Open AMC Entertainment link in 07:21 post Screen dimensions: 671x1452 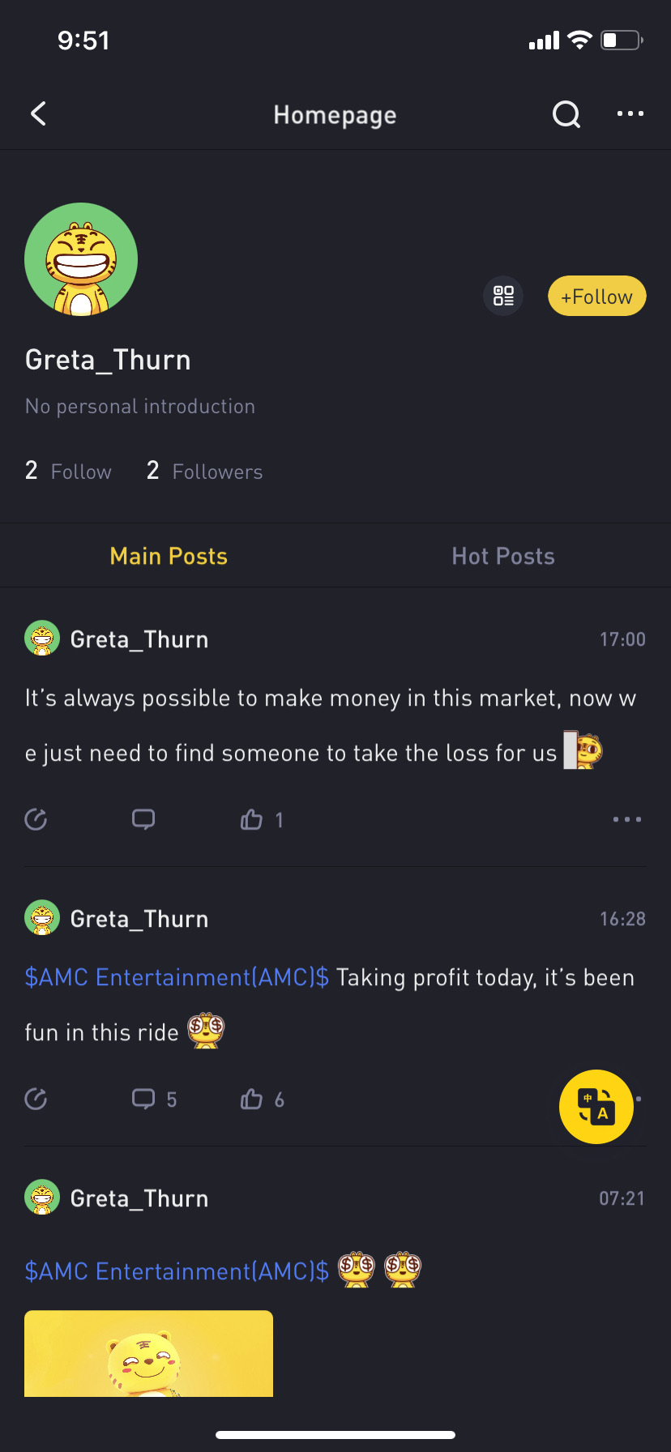177,1270
